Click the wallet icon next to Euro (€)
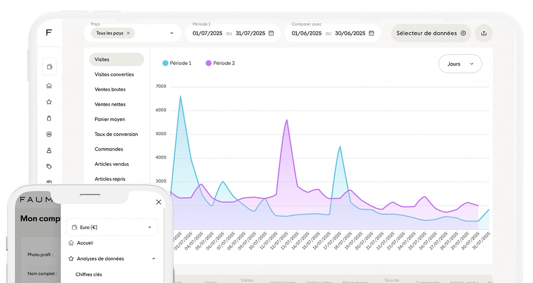Viewport: 533px width, 283px height. (75, 227)
